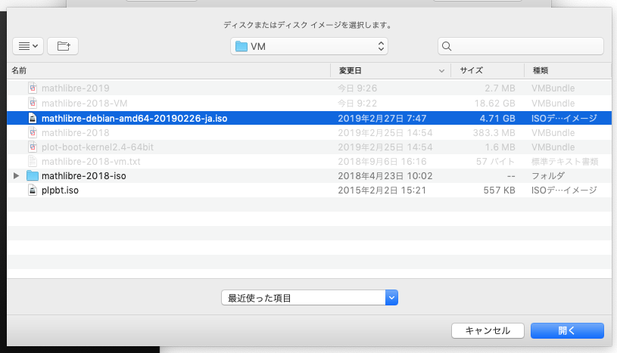Click the mathlibre-2018-VM bundle icon
Viewport: 617px width, 353px height.
32,104
